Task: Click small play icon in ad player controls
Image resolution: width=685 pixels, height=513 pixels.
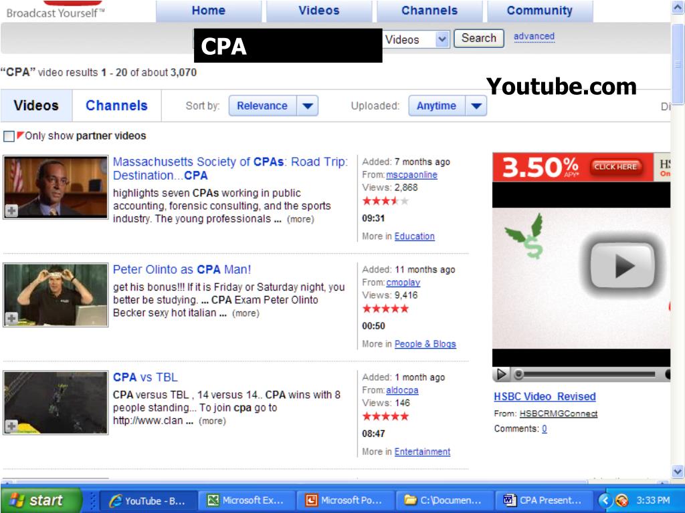Action: [502, 374]
